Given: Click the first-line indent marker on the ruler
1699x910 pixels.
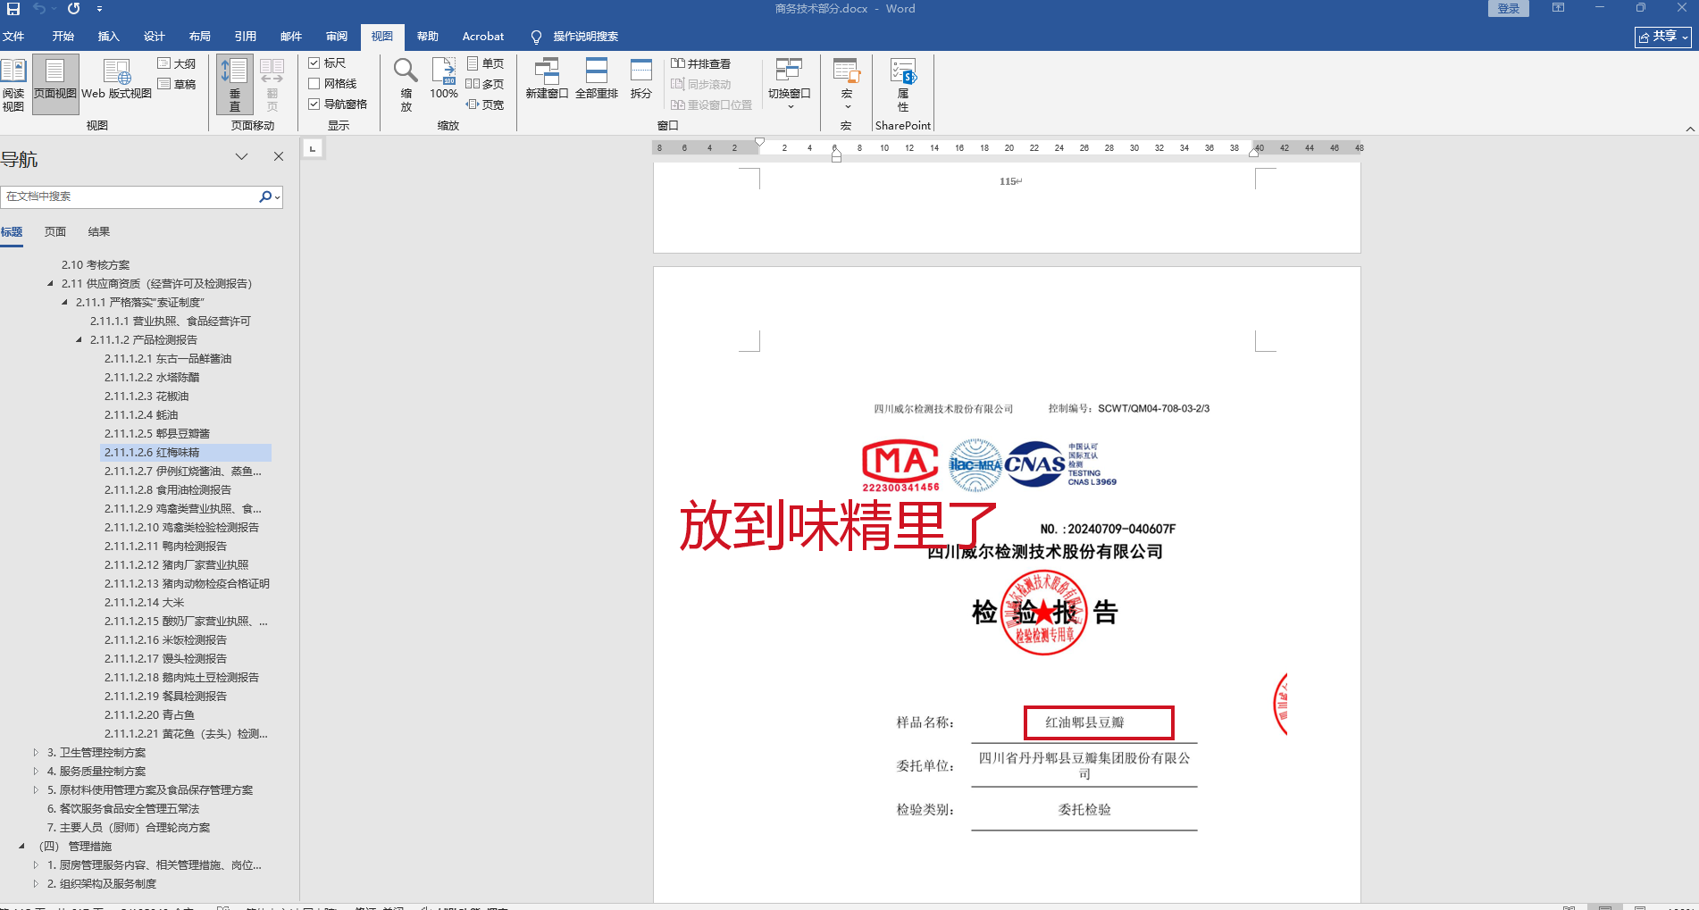Looking at the screenshot, I should 760,142.
